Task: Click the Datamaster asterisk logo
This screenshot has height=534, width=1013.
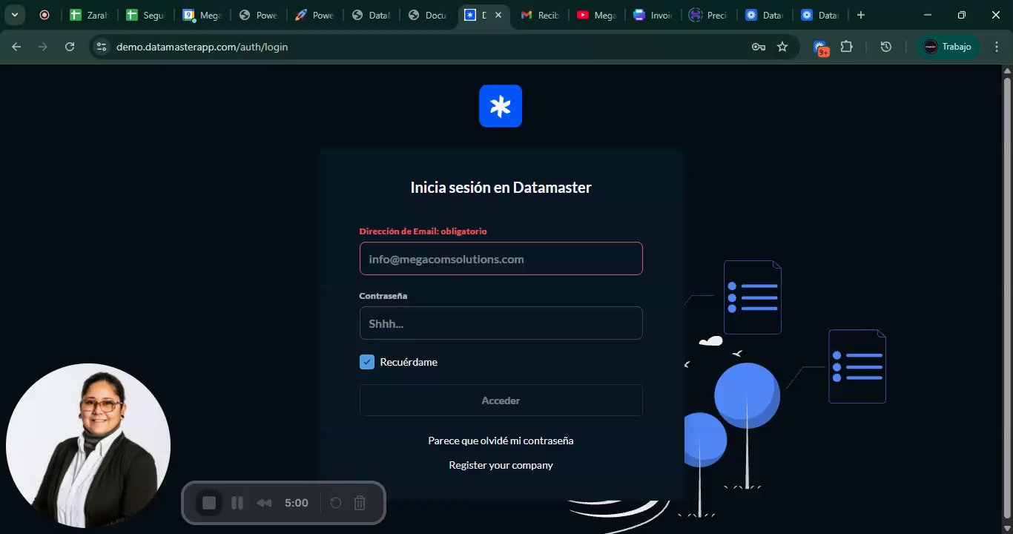Action: point(501,106)
